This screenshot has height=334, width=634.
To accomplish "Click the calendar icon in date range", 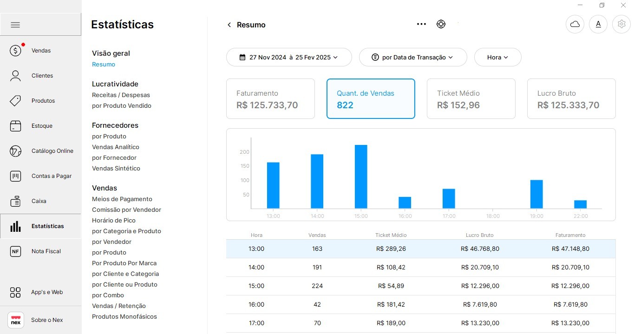I will click(242, 57).
